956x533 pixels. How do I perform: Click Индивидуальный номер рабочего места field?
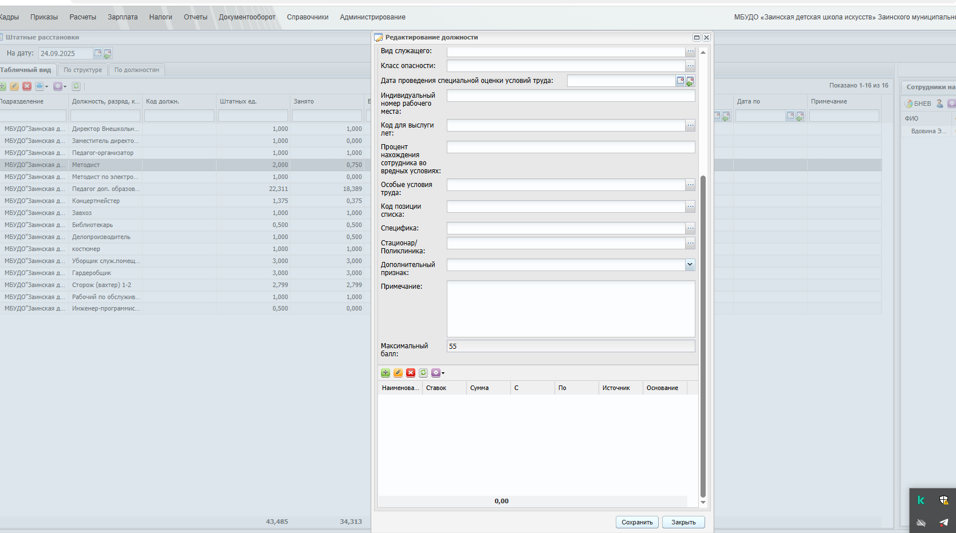571,96
